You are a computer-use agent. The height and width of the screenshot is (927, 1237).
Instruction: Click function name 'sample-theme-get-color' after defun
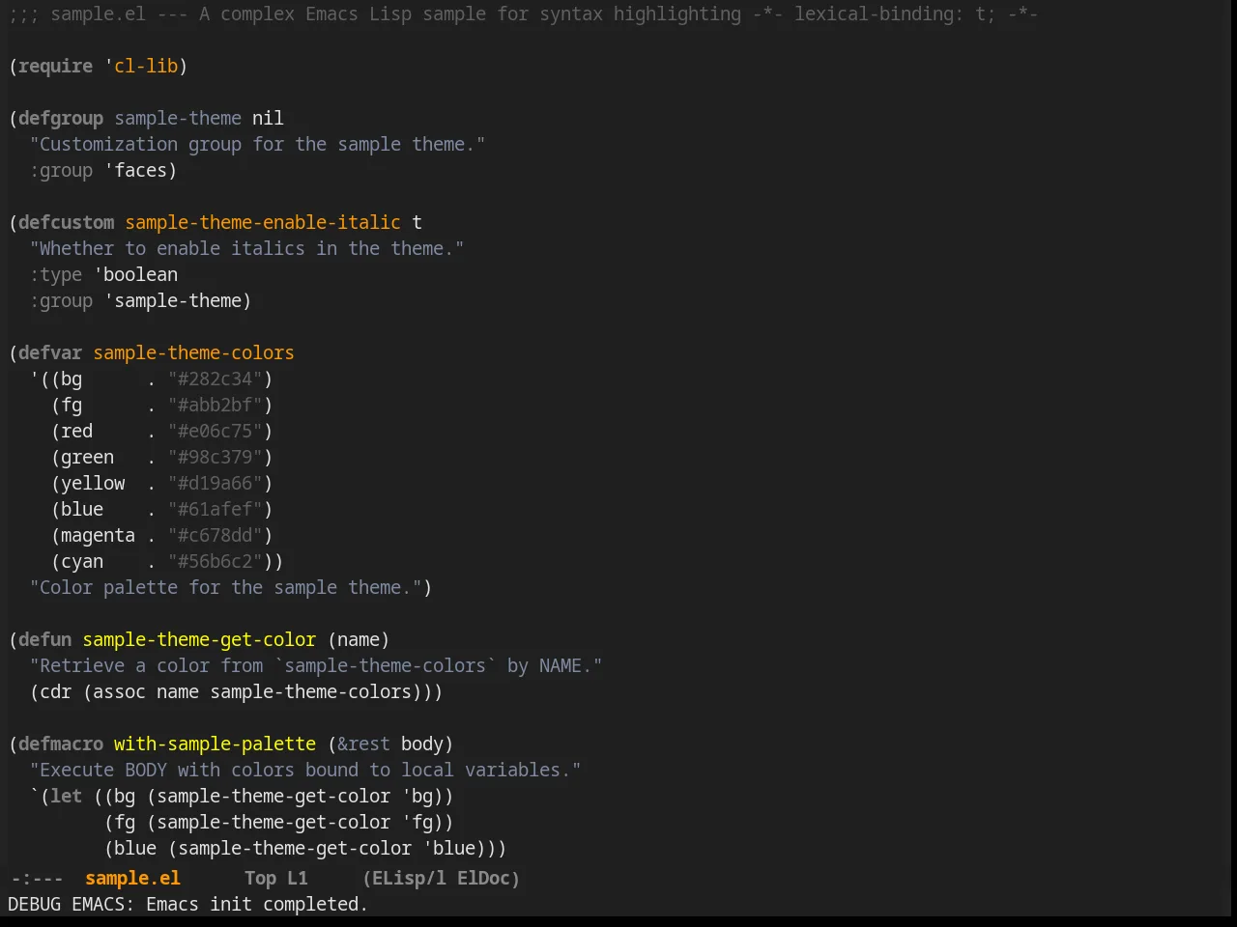click(199, 639)
